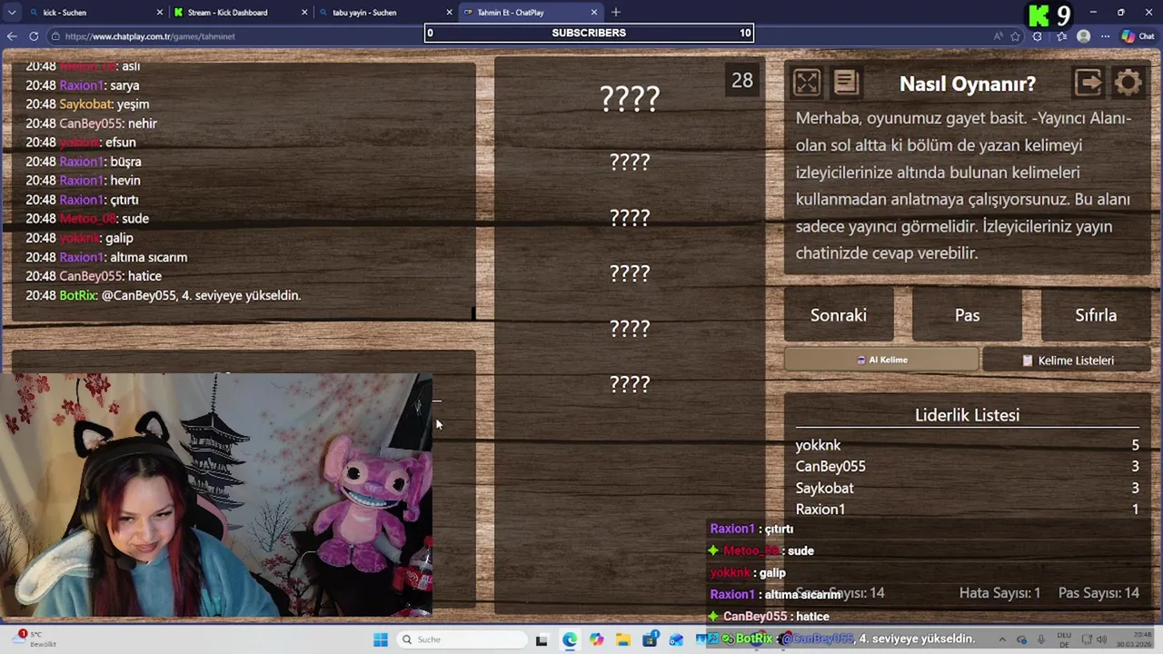Click the streamer webcam overlay

point(216,495)
